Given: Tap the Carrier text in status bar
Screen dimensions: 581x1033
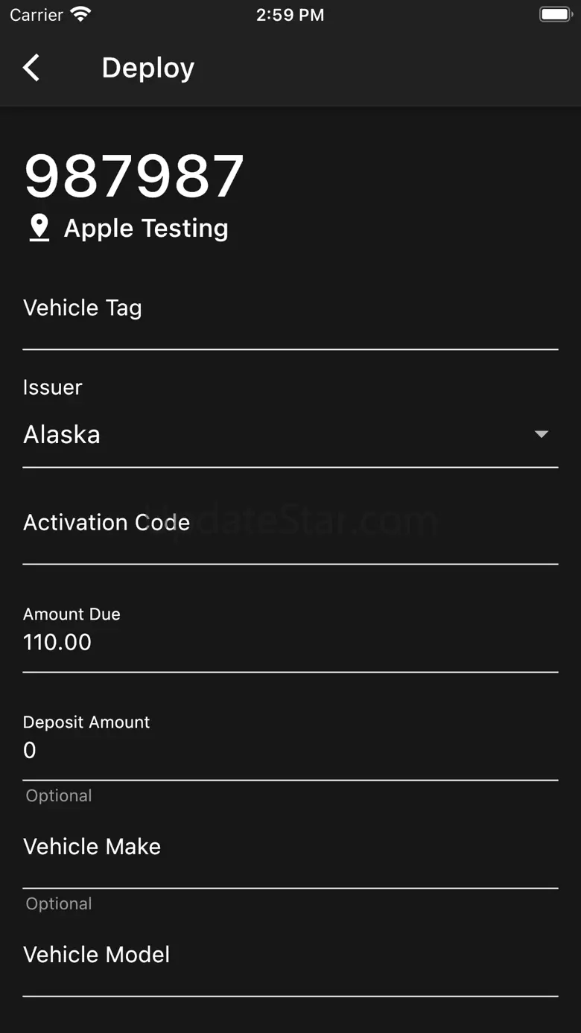Looking at the screenshot, I should pos(36,15).
